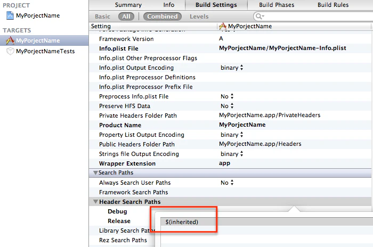Open Preserve HFS Data No dropdown
Viewport: 373px width, 247px height.
pyautogui.click(x=227, y=106)
